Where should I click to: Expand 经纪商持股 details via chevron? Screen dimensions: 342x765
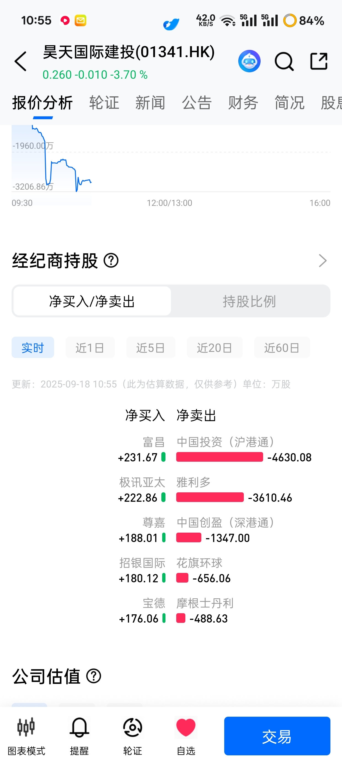tap(322, 261)
